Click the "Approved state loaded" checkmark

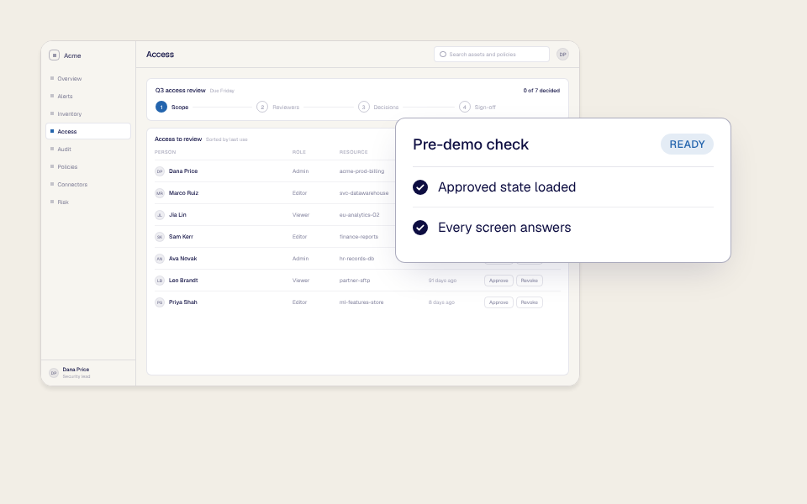pyautogui.click(x=420, y=187)
